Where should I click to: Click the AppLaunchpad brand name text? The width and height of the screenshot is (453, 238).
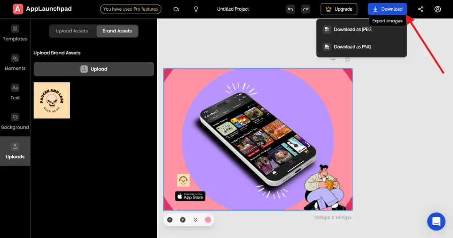[49, 9]
